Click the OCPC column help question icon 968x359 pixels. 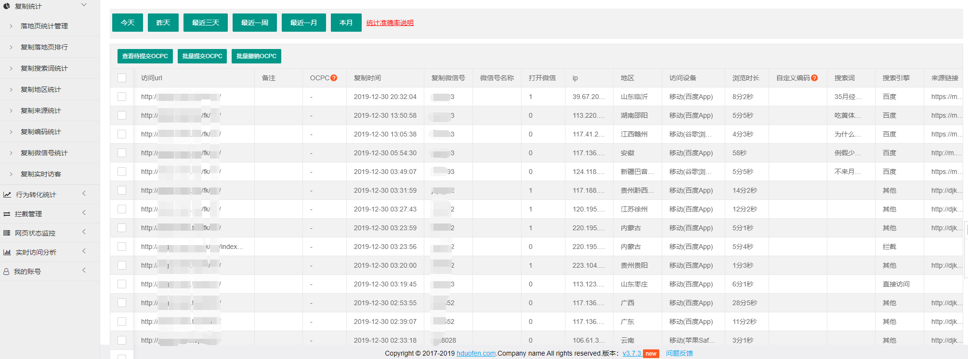(334, 78)
